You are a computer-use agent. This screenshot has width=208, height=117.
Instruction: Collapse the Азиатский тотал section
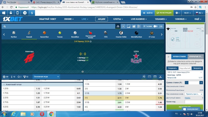(42, 84)
